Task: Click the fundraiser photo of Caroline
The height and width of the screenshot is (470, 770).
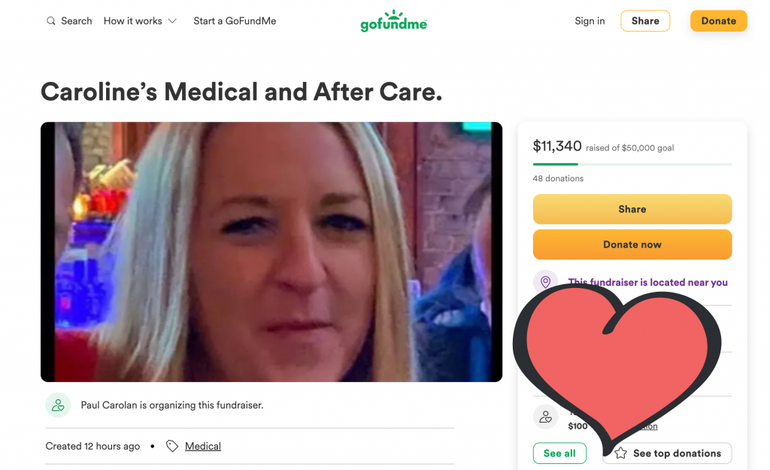Action: tap(271, 252)
